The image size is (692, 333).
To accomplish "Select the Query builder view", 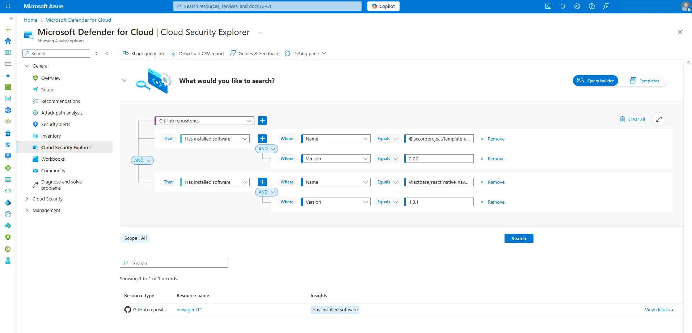I will point(595,81).
